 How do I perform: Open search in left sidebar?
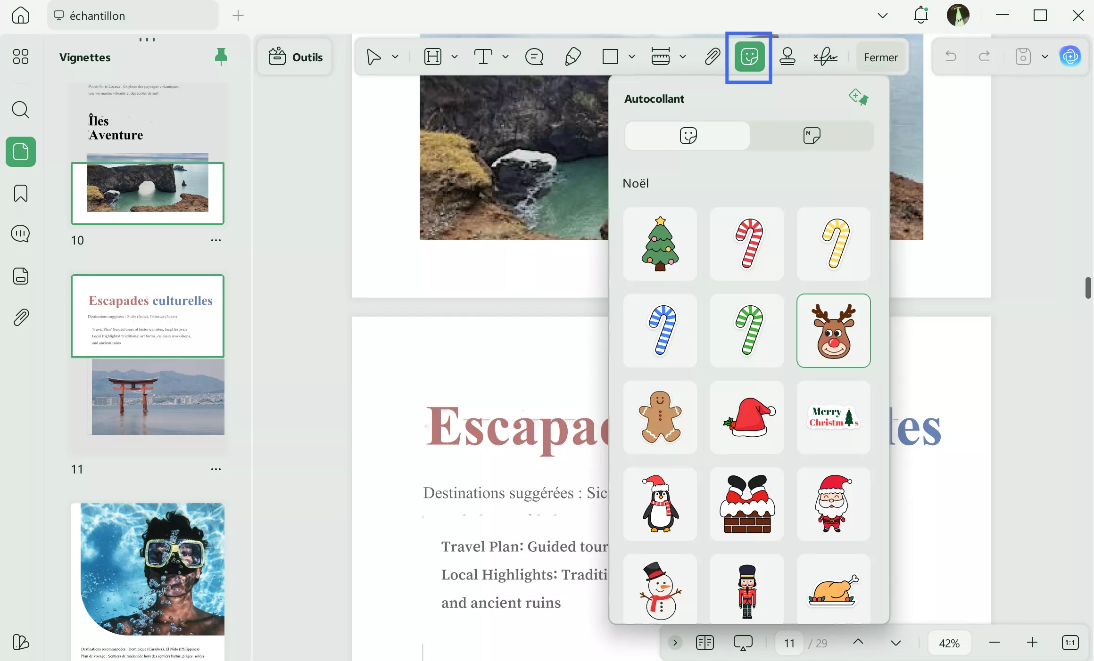click(x=21, y=110)
